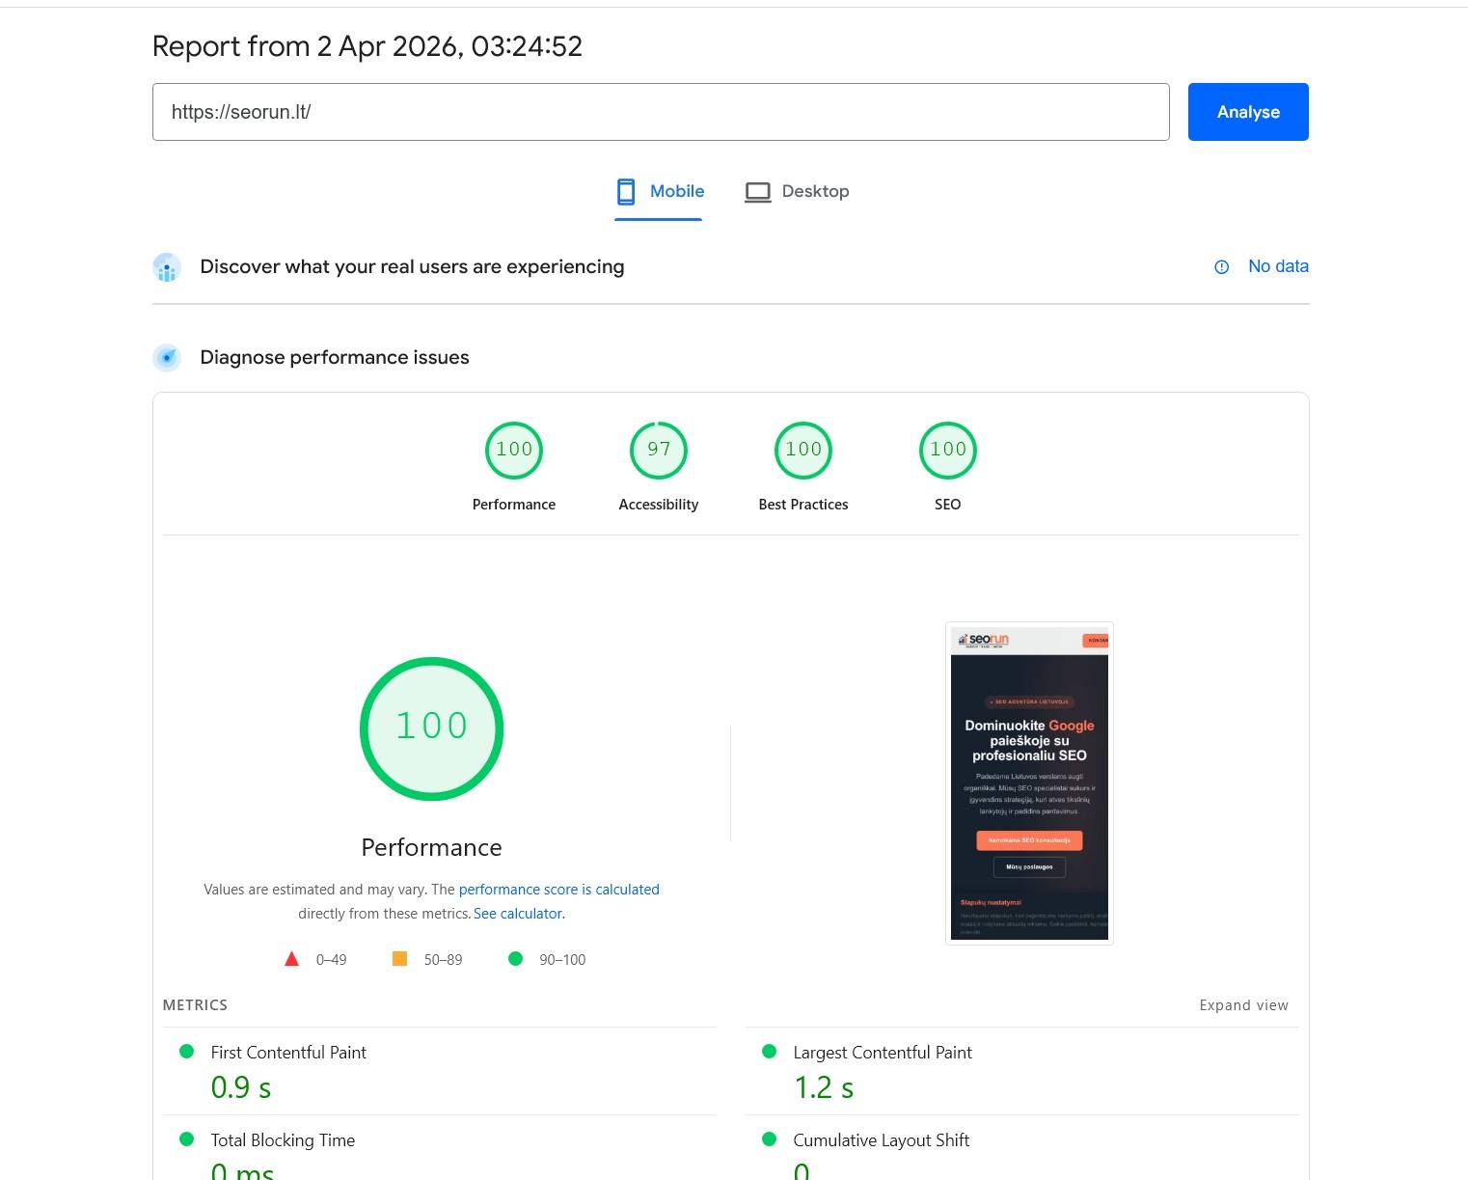This screenshot has width=1468, height=1180.
Task: Click the Analyse button
Action: pos(1248,112)
